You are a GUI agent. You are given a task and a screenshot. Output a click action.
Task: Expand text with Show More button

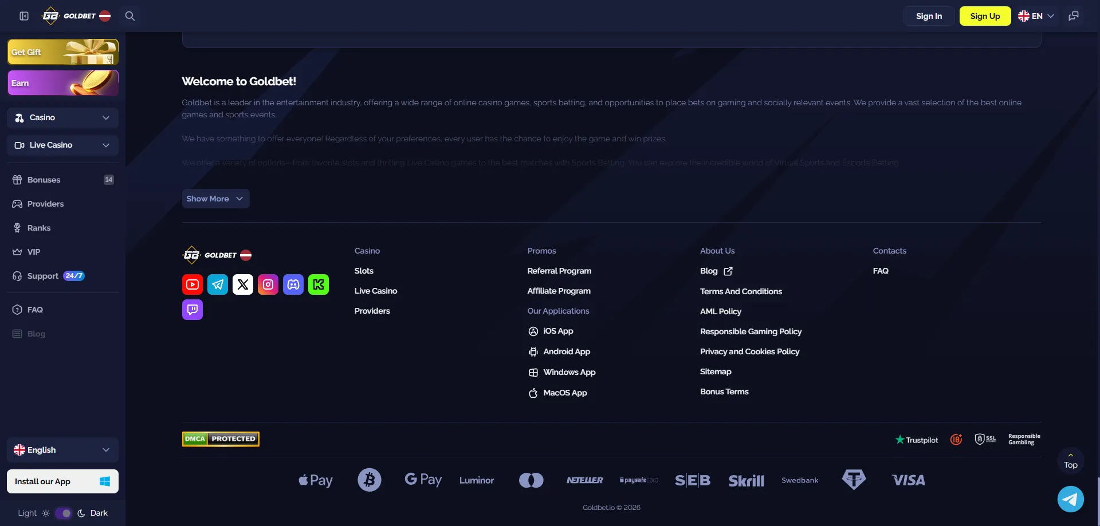[x=215, y=199]
